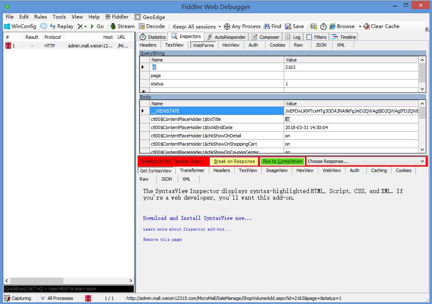Remove sessions with X icon
Viewport: 432px width, 304px height.
pos(80,26)
